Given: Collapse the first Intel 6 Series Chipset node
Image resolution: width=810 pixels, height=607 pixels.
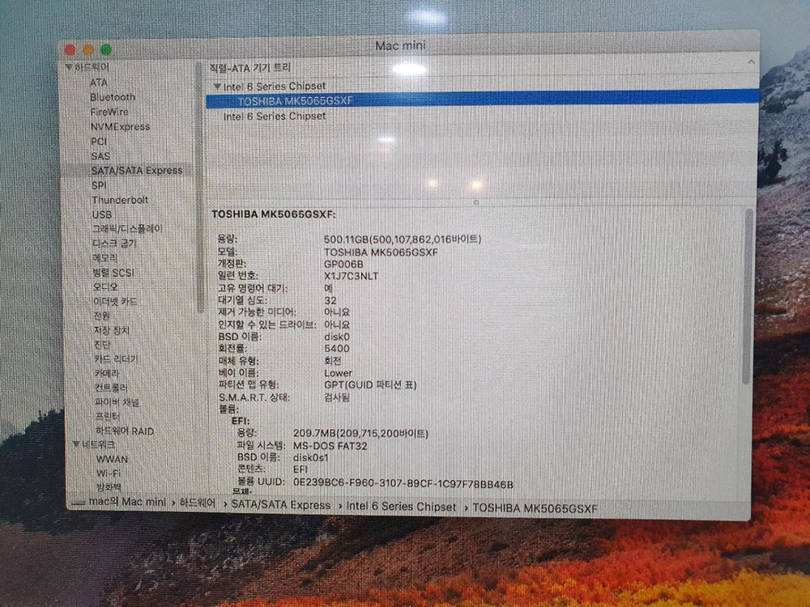Looking at the screenshot, I should coord(216,87).
